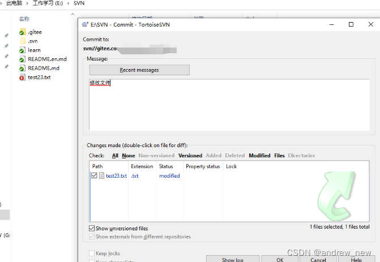Click the Status column header
Viewport: 380px width, 262px height.
click(170, 166)
